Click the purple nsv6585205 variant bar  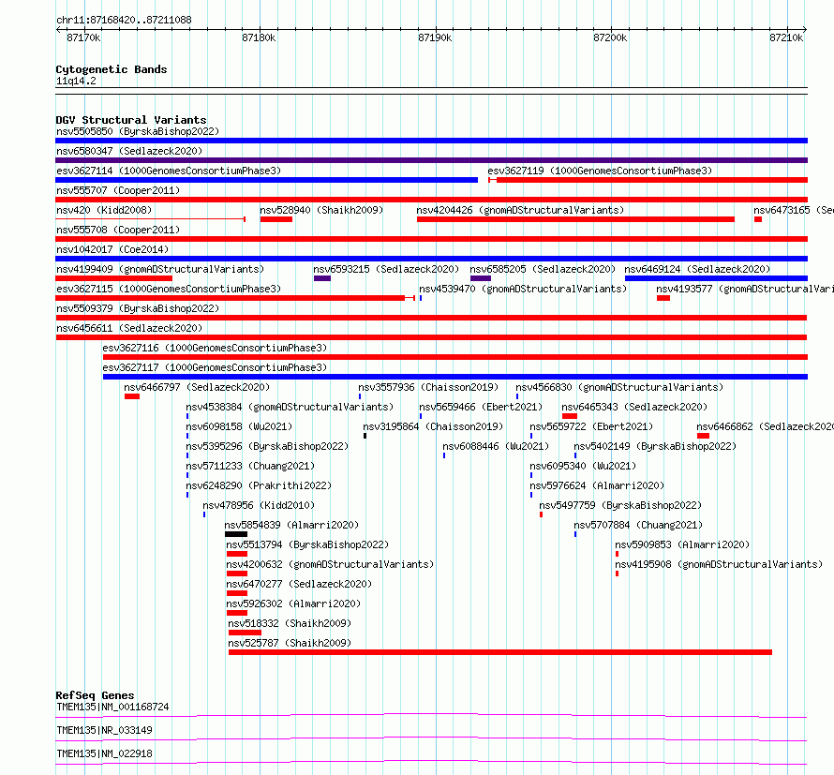[x=481, y=278]
